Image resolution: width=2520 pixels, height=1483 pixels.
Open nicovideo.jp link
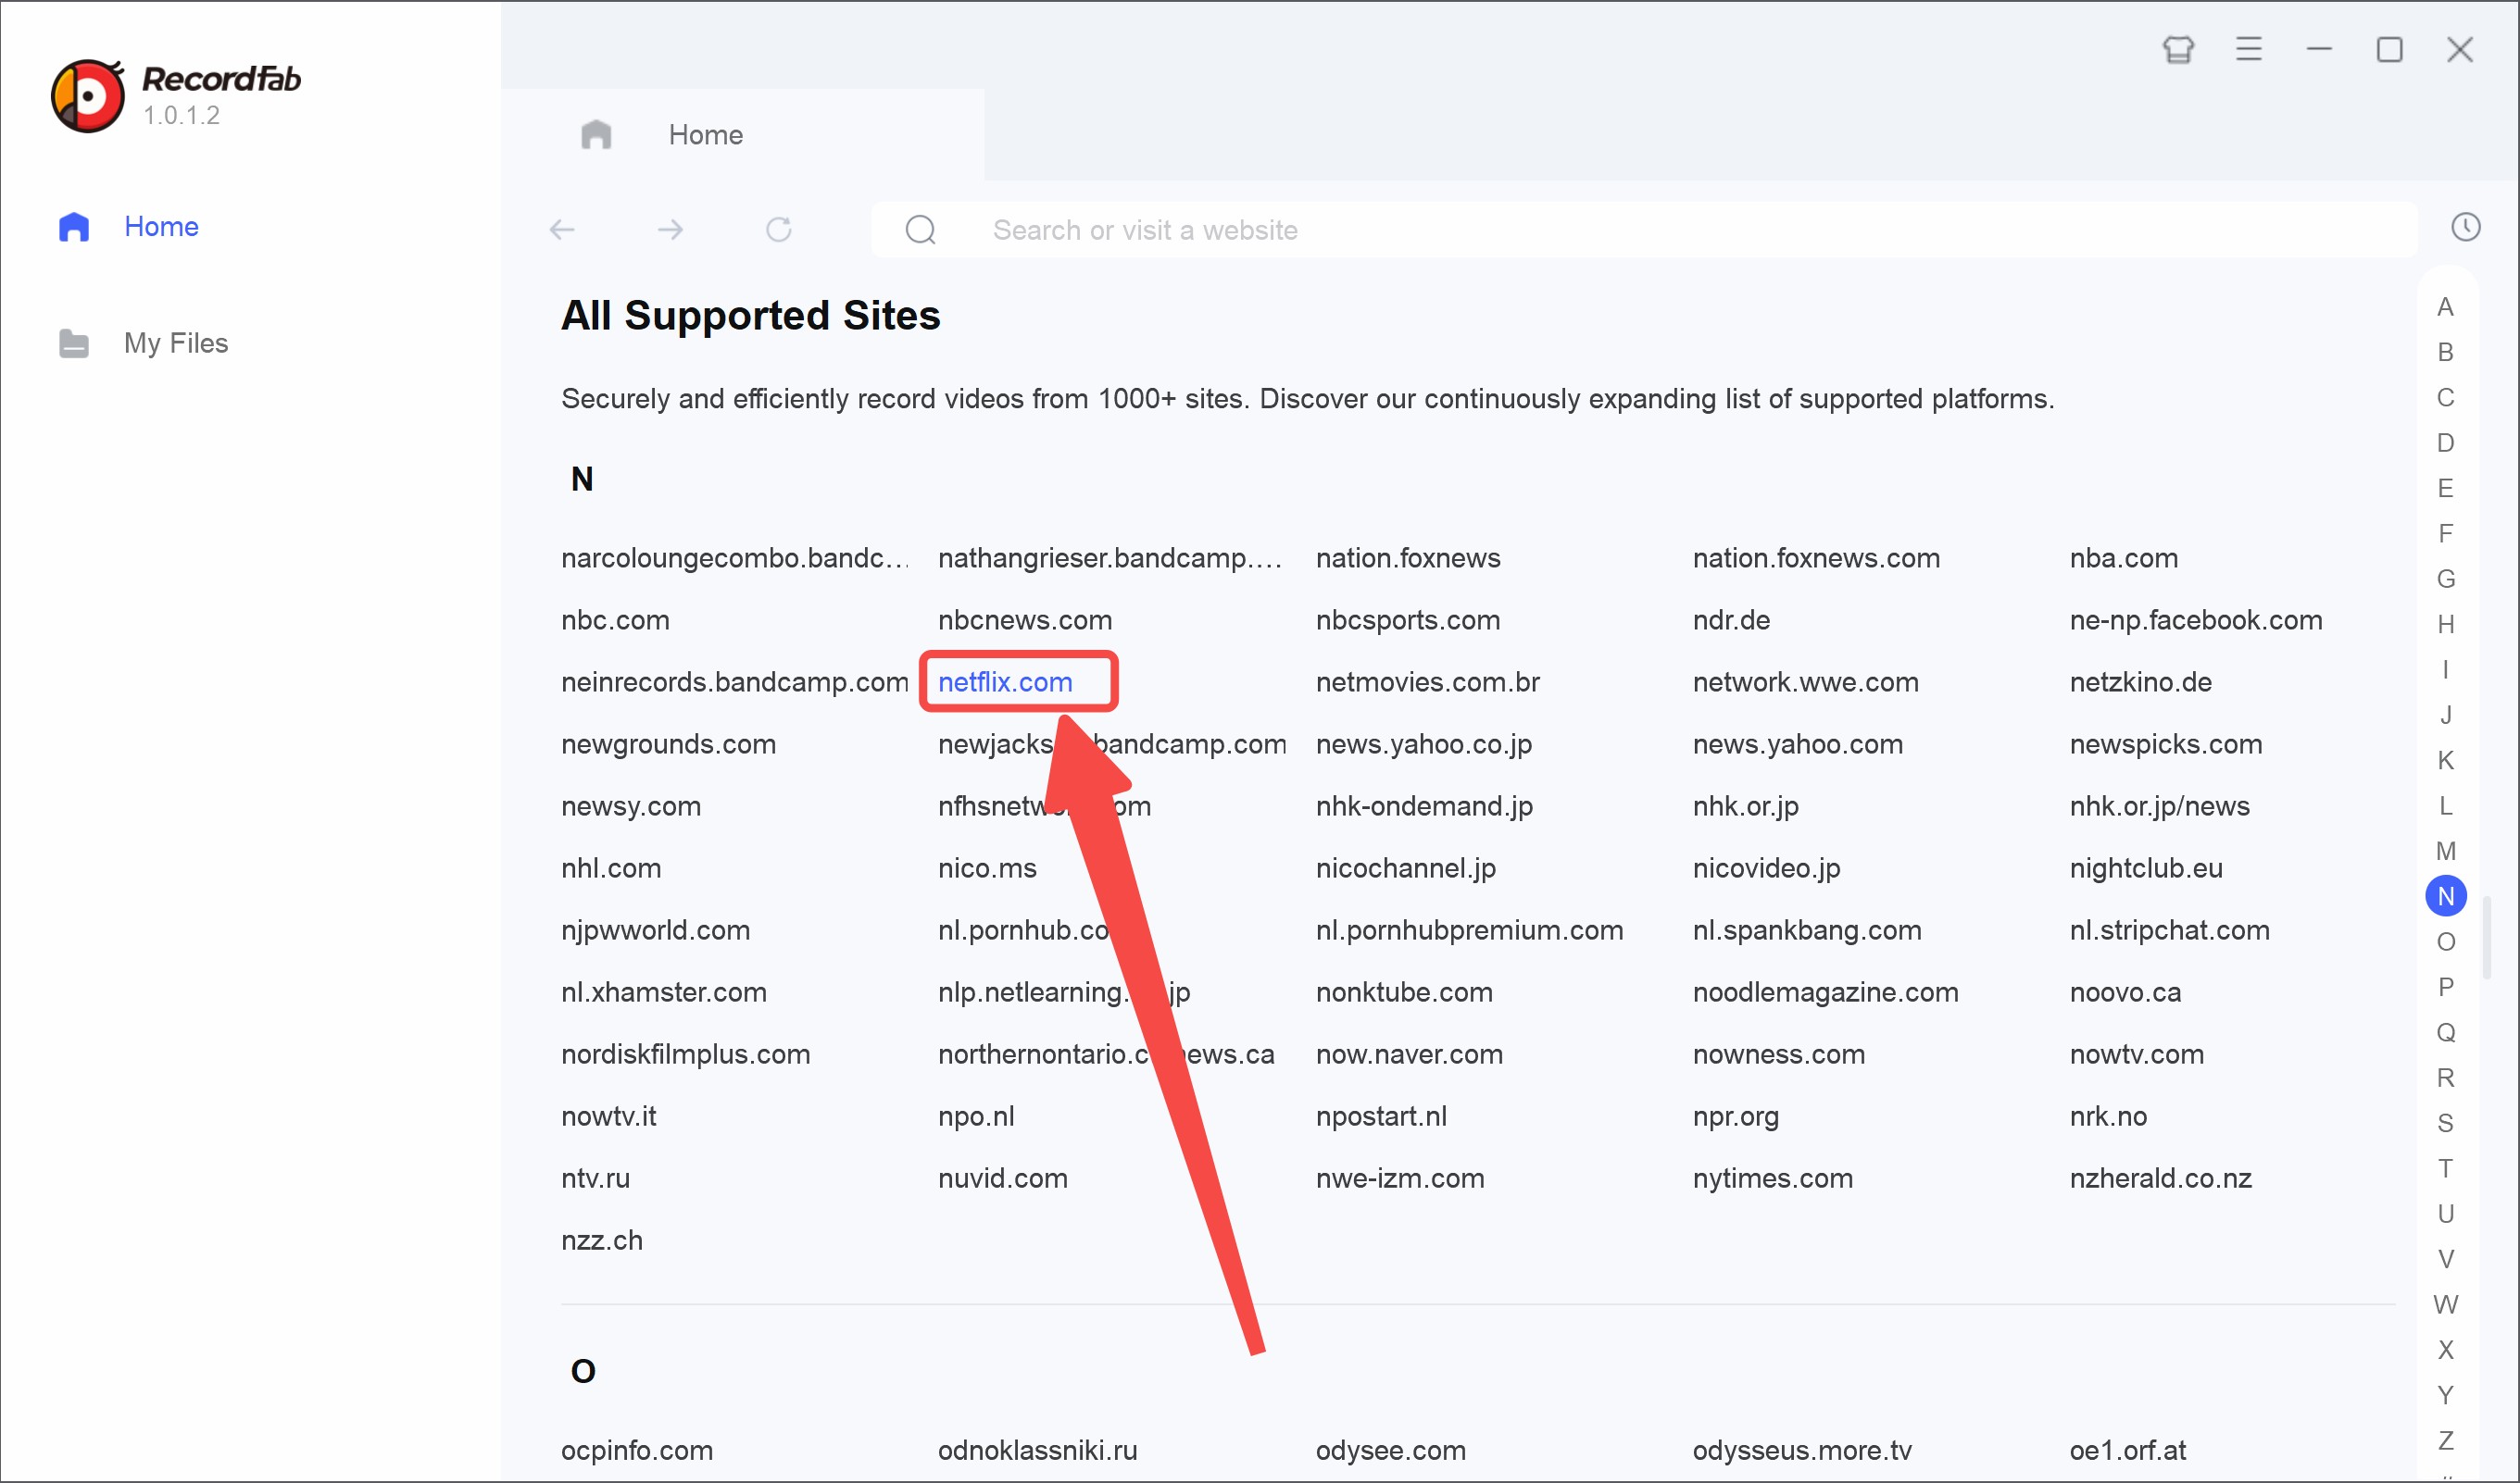[1766, 867]
